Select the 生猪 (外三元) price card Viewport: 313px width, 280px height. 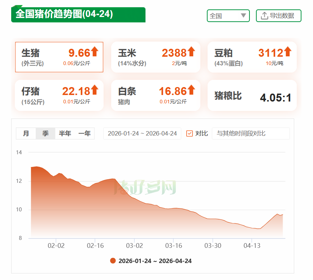tap(59, 57)
